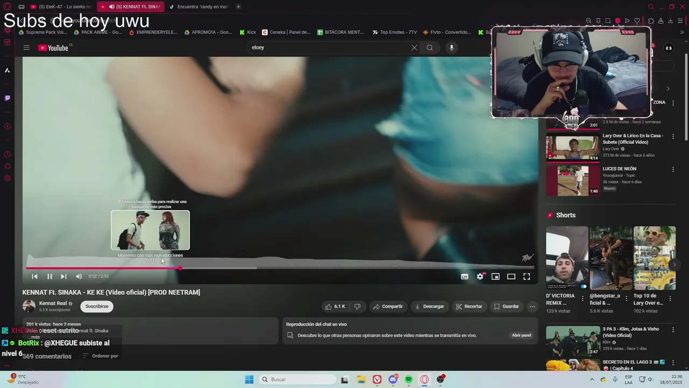
Task: Open comment sort options Ordenar por
Action: [x=100, y=356]
